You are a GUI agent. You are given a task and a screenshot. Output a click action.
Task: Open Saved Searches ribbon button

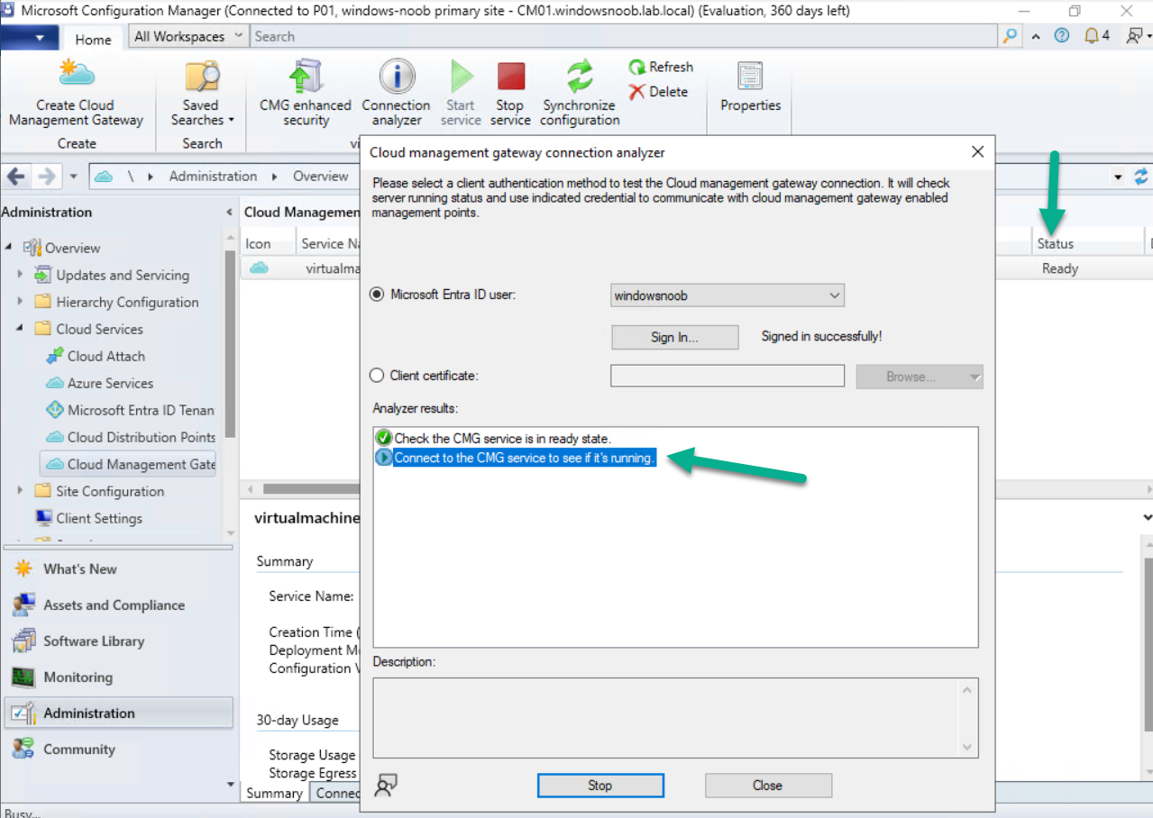click(x=202, y=95)
